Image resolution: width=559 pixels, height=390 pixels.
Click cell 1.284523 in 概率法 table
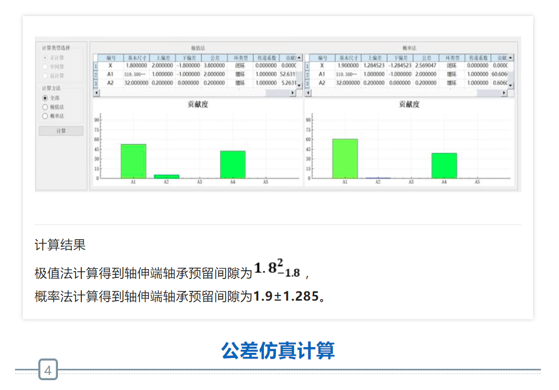click(x=374, y=66)
